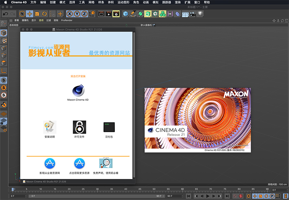Image resolution: width=289 pixels, height=200 pixels.
Task: Go to start of animation
Action: point(188,196)
